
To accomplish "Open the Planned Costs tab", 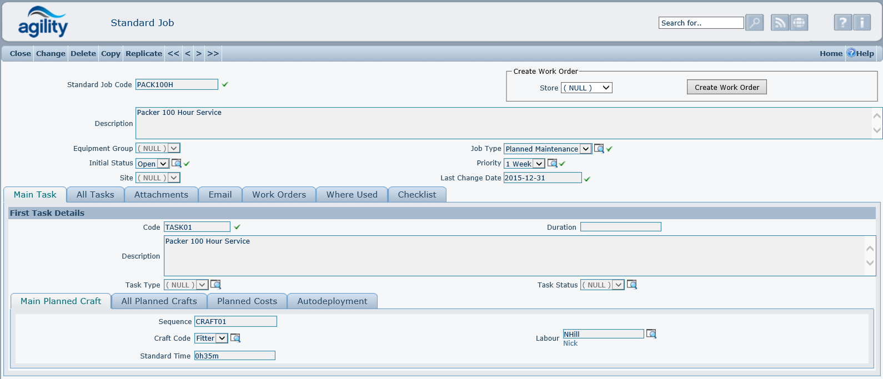I will [x=247, y=301].
